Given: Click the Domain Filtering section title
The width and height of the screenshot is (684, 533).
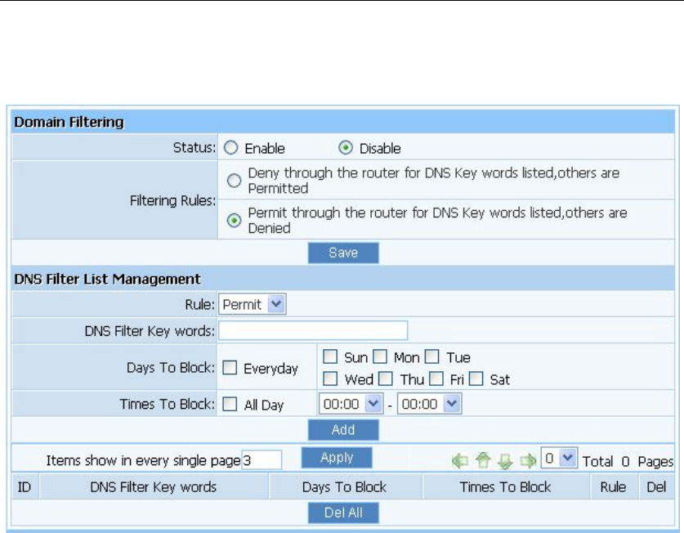Looking at the screenshot, I should (x=69, y=123).
